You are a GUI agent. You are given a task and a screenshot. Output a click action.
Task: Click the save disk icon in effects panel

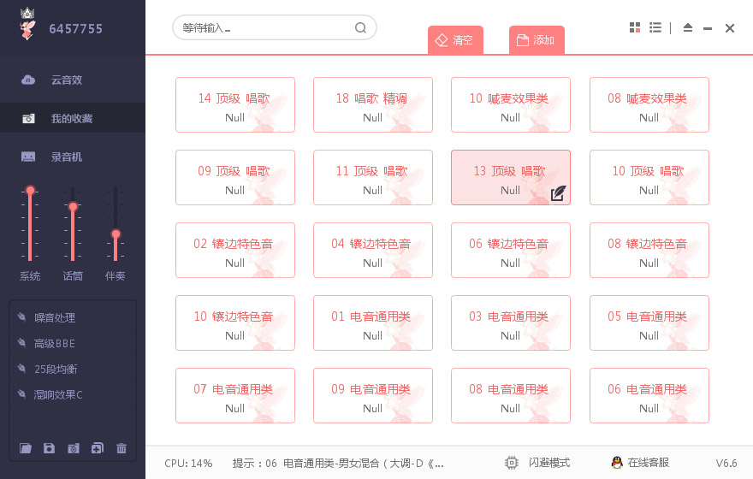50,448
